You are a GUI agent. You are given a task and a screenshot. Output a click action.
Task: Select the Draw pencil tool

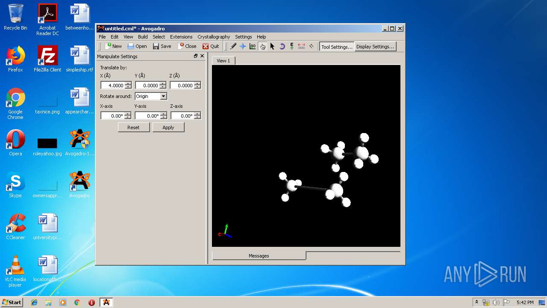233,46
